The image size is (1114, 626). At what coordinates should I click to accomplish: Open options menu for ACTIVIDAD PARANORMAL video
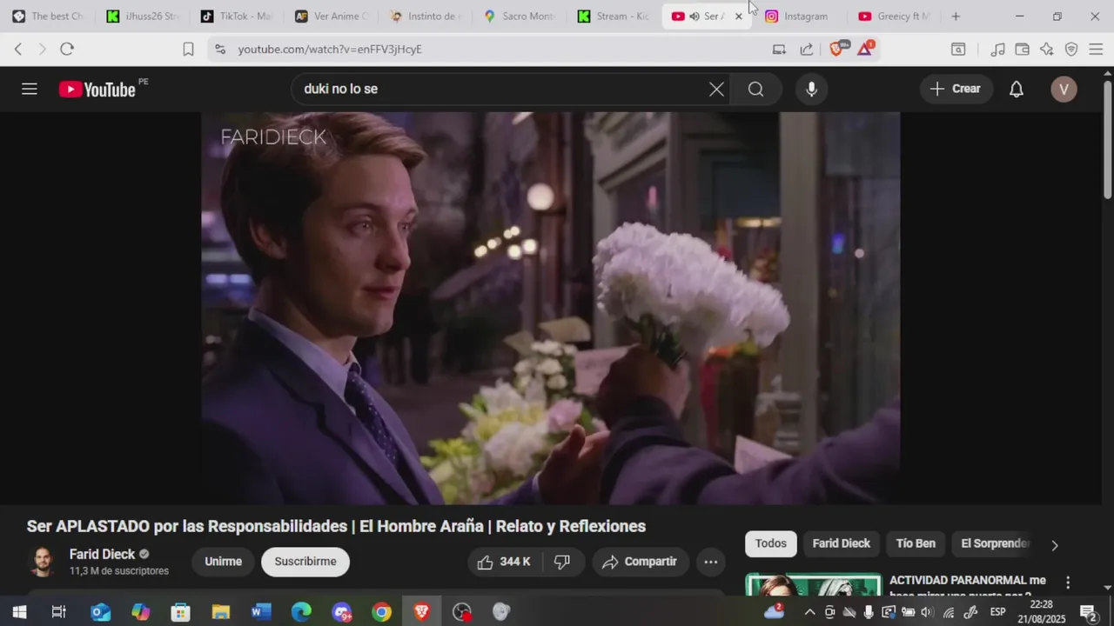[x=1068, y=583]
